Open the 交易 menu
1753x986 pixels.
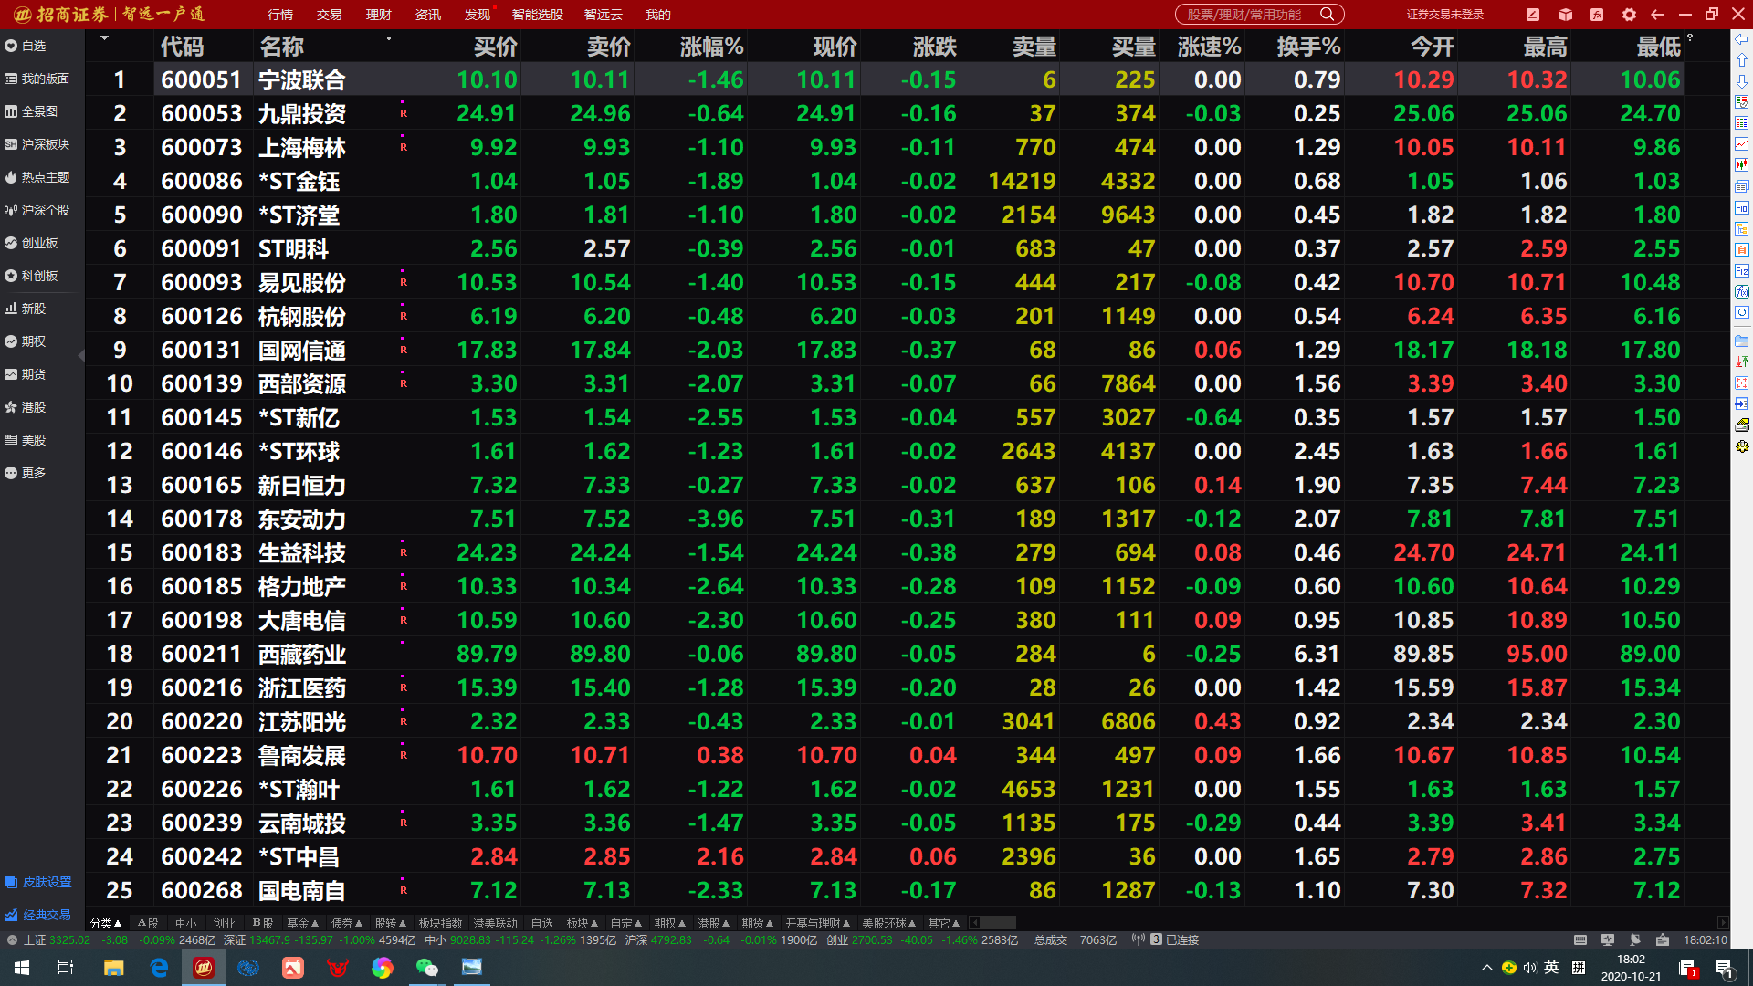pos(329,15)
